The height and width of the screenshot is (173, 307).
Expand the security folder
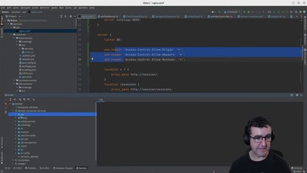click(20, 49)
